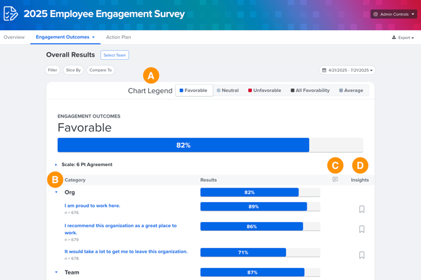This screenshot has width=421, height=280.
Task: Collapse the Org category
Action: pos(57,192)
